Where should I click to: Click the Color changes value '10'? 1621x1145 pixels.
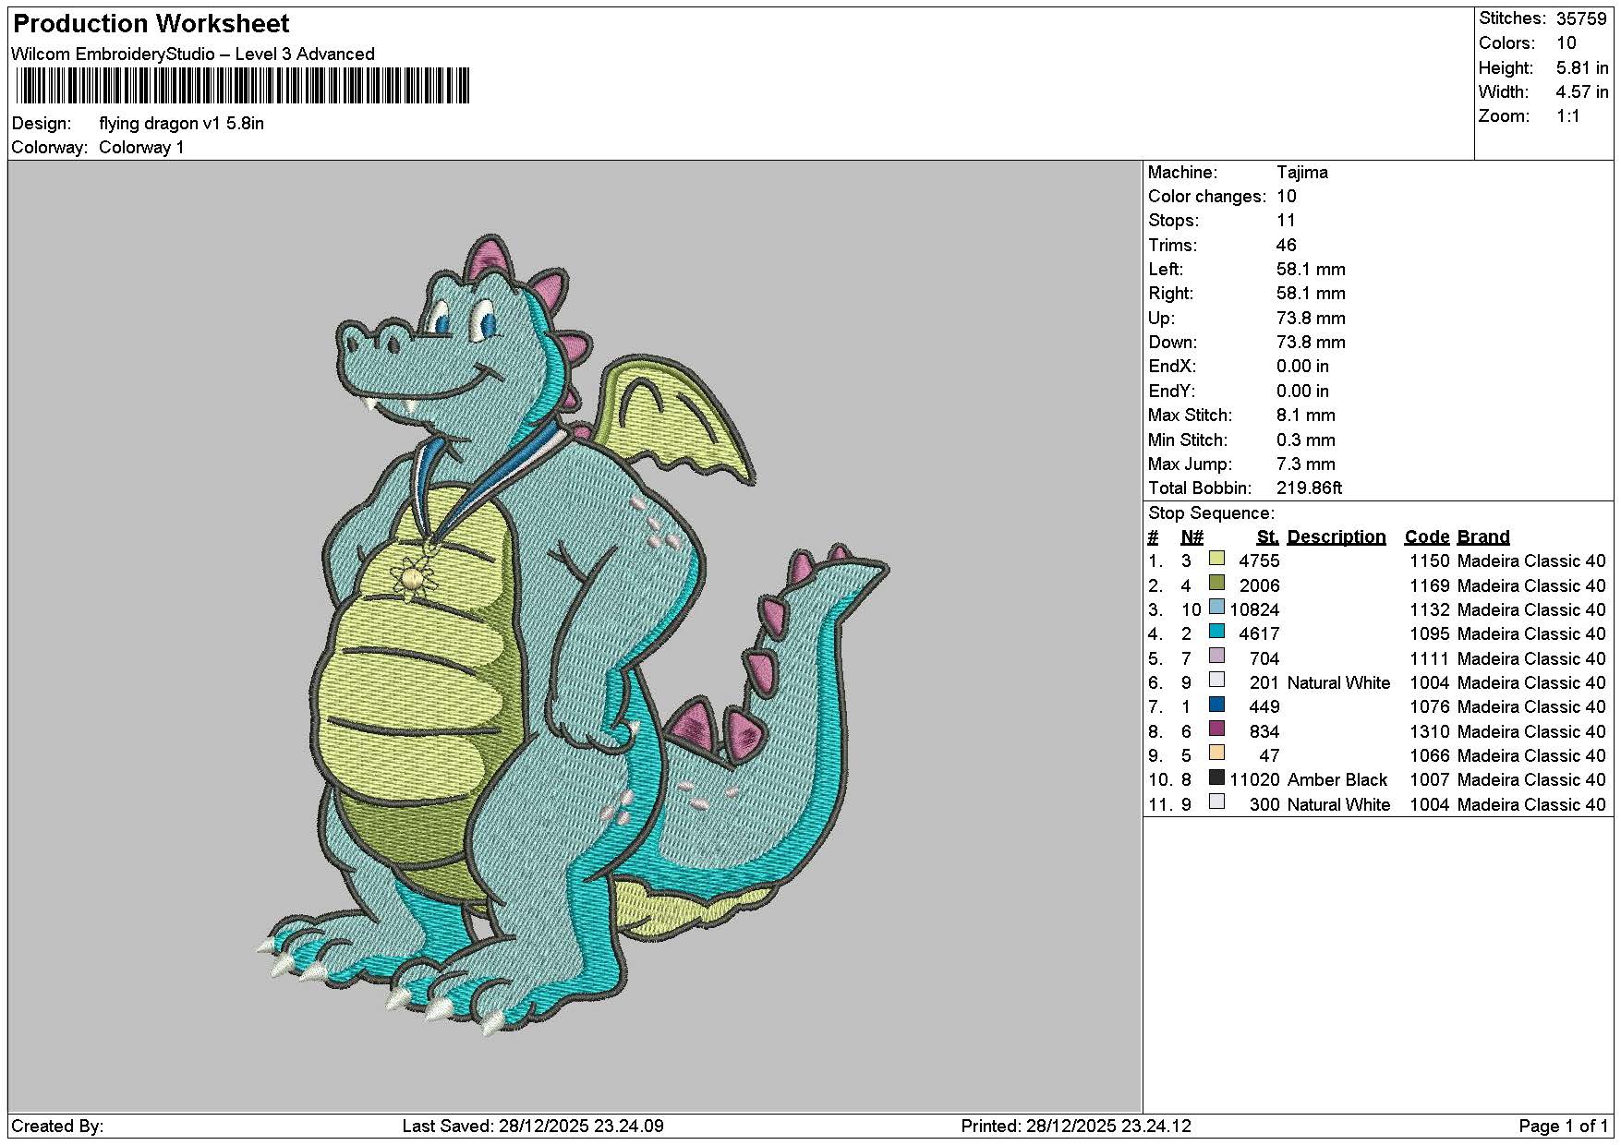pos(1286,196)
